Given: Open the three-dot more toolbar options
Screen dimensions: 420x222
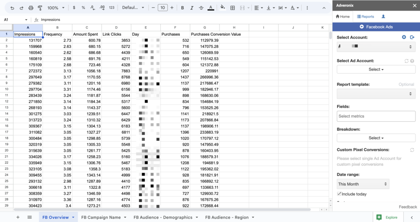Looking at the screenshot, I should (x=307, y=8).
